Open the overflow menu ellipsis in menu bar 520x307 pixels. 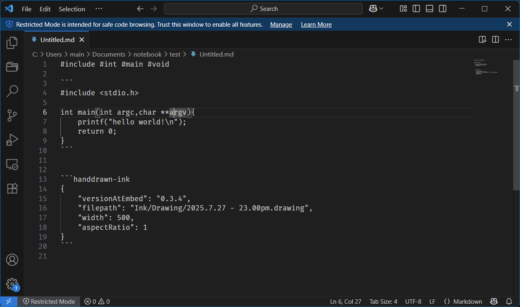coord(99,9)
